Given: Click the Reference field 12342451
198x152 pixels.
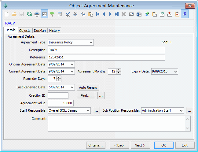Looking at the screenshot, I should tap(106, 57).
